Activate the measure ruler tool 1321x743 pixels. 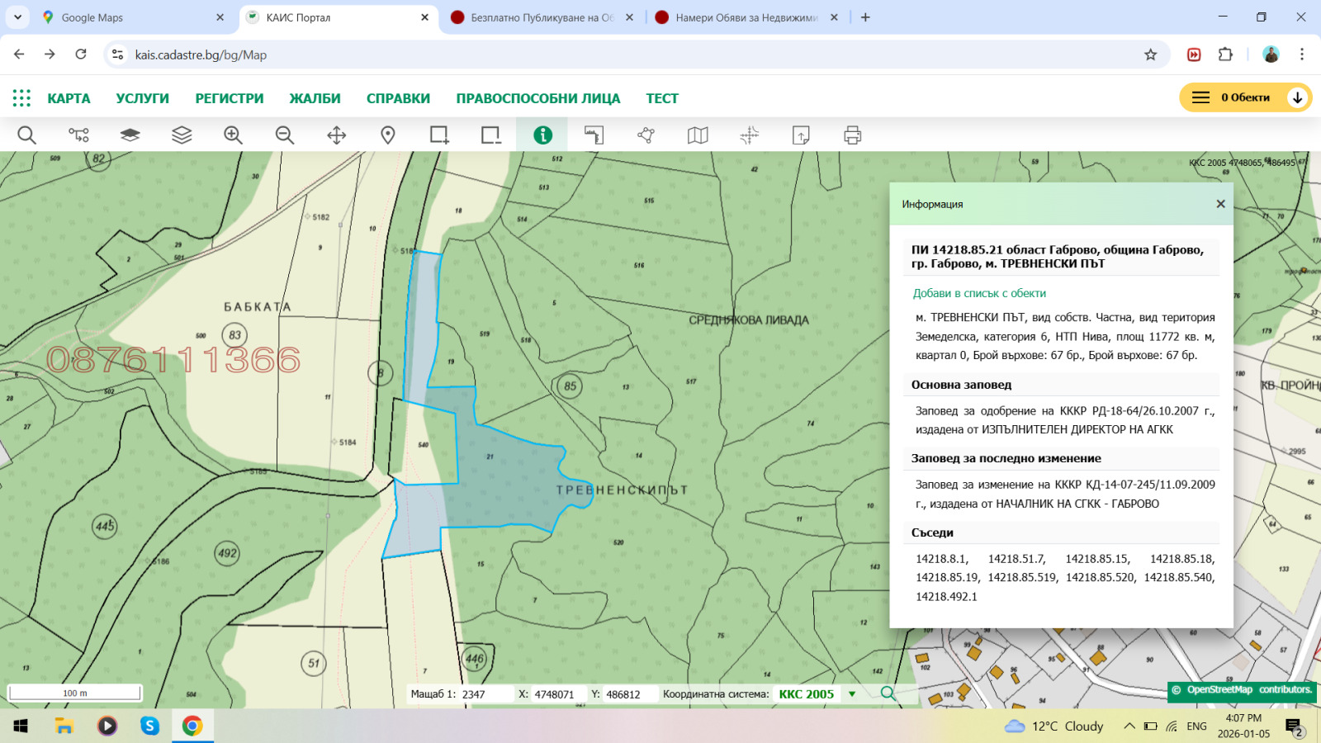pos(594,135)
